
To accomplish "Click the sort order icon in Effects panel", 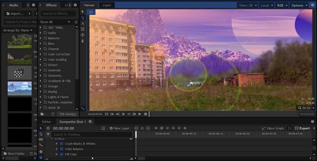I will tap(76, 22).
